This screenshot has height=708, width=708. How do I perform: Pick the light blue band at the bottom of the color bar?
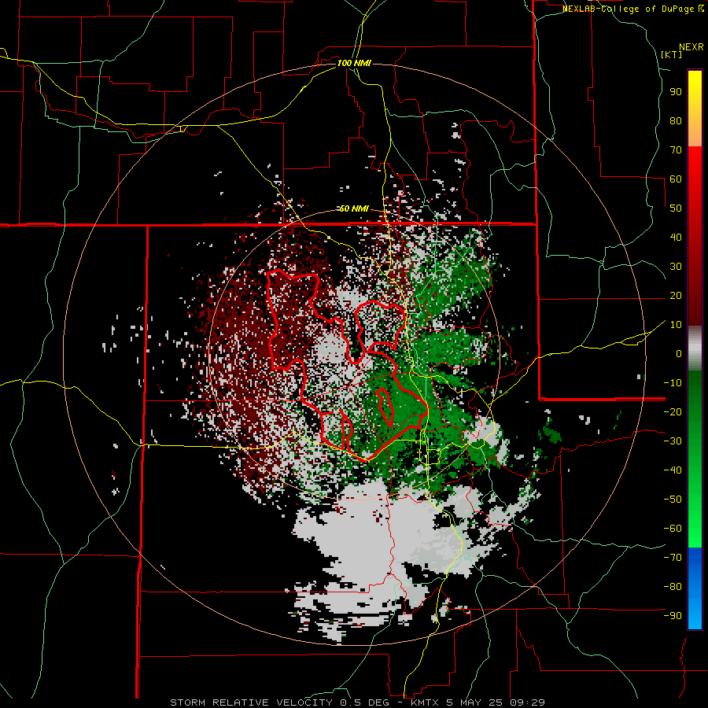[695, 612]
